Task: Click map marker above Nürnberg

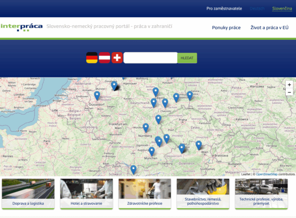Action: coord(146,128)
